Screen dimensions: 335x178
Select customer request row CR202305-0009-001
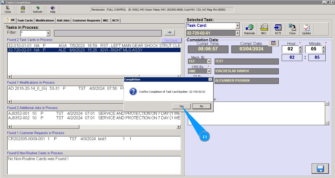[94, 139]
